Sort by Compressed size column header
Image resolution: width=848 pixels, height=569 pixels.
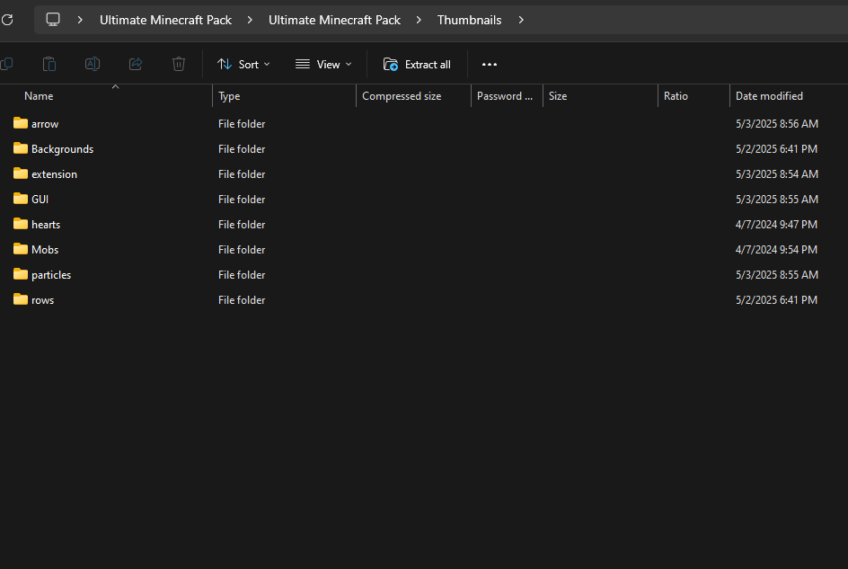point(402,96)
